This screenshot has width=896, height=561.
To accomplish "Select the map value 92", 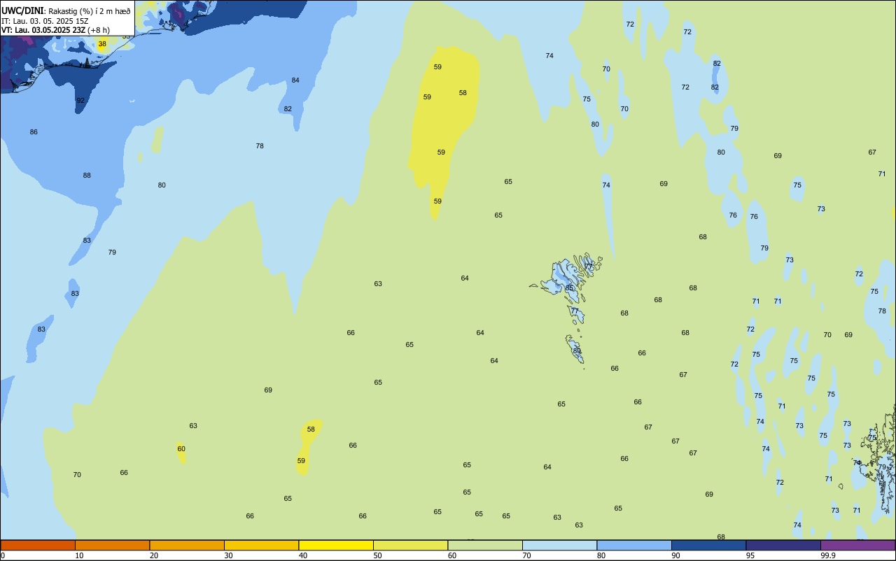I will pos(80,101).
